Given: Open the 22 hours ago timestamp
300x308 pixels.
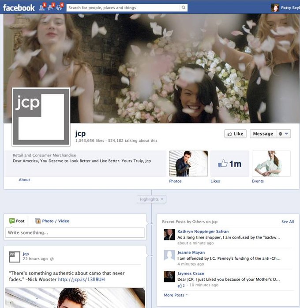Looking at the screenshot, I should pyautogui.click(x=35, y=259).
